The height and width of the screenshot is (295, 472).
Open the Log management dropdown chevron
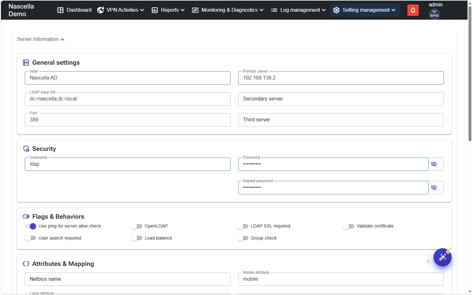pos(324,10)
